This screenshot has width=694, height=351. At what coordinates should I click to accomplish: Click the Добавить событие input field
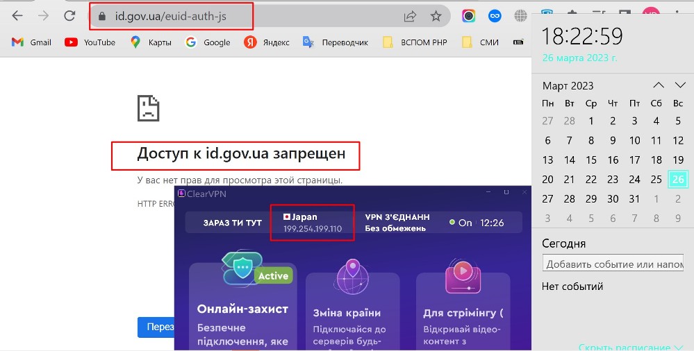pyautogui.click(x=613, y=264)
